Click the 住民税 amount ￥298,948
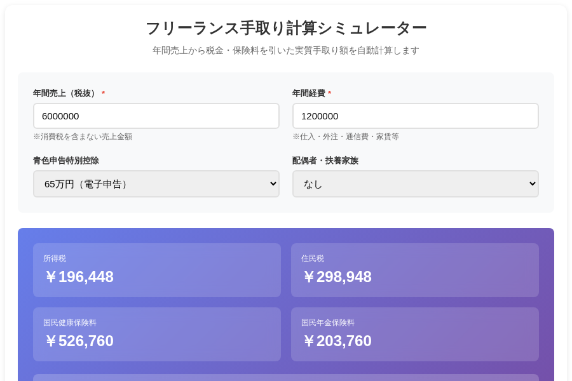The image size is (572, 381). [x=337, y=277]
